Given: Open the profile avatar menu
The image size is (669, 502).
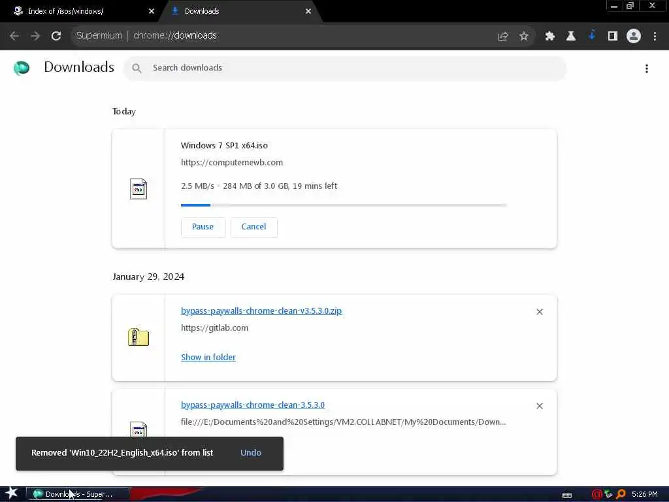Looking at the screenshot, I should pyautogui.click(x=634, y=37).
